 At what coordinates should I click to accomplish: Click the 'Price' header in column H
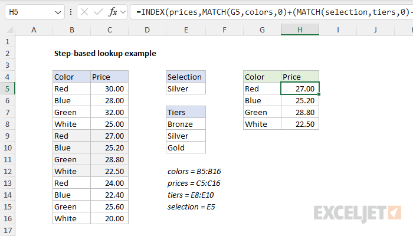(300, 77)
